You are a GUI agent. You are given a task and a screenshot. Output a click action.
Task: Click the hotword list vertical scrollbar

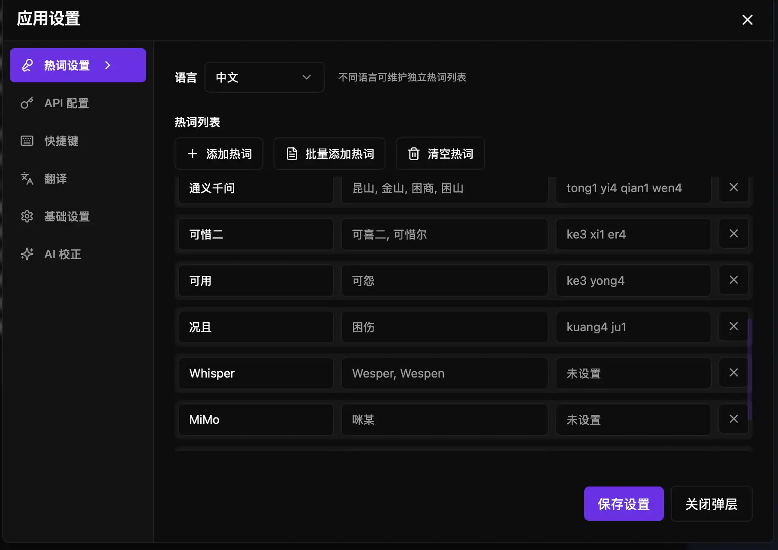point(750,369)
